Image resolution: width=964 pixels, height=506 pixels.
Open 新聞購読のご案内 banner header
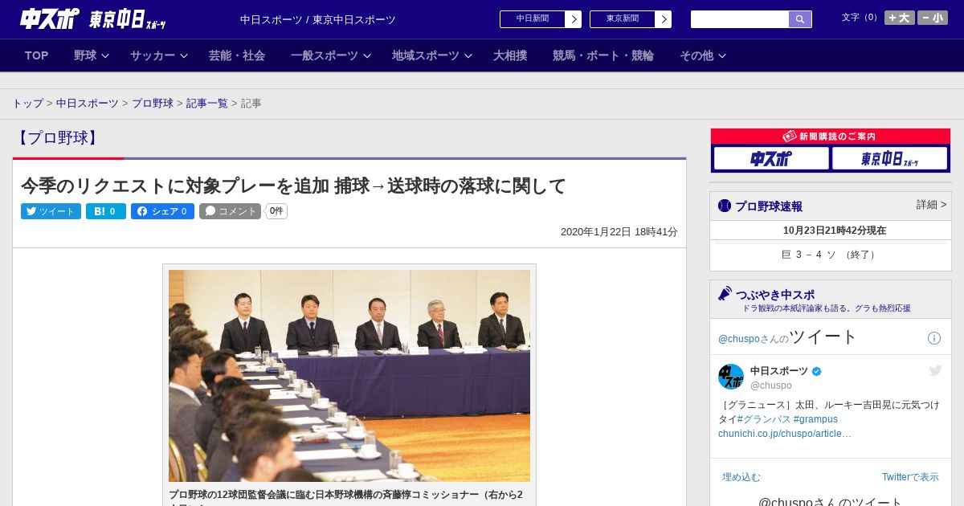(x=831, y=137)
